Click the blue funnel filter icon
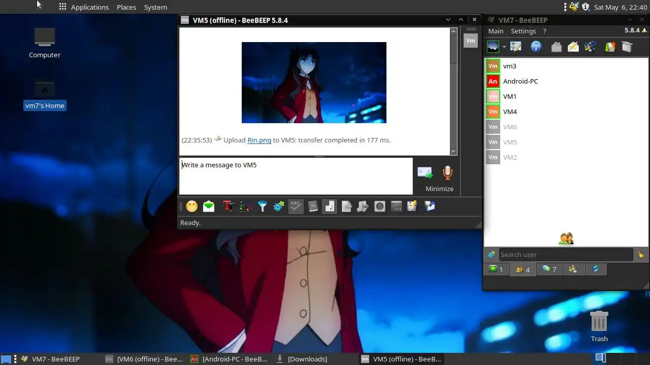This screenshot has height=365, width=650. pyautogui.click(x=262, y=206)
